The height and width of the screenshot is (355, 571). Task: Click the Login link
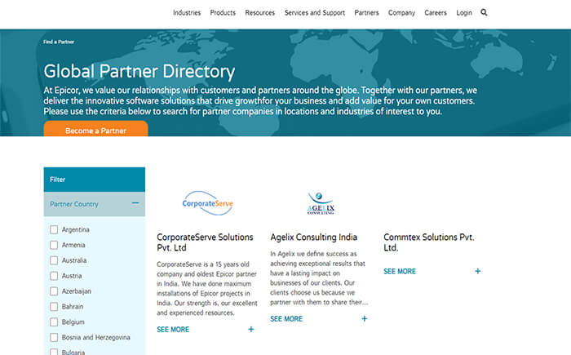pos(464,13)
